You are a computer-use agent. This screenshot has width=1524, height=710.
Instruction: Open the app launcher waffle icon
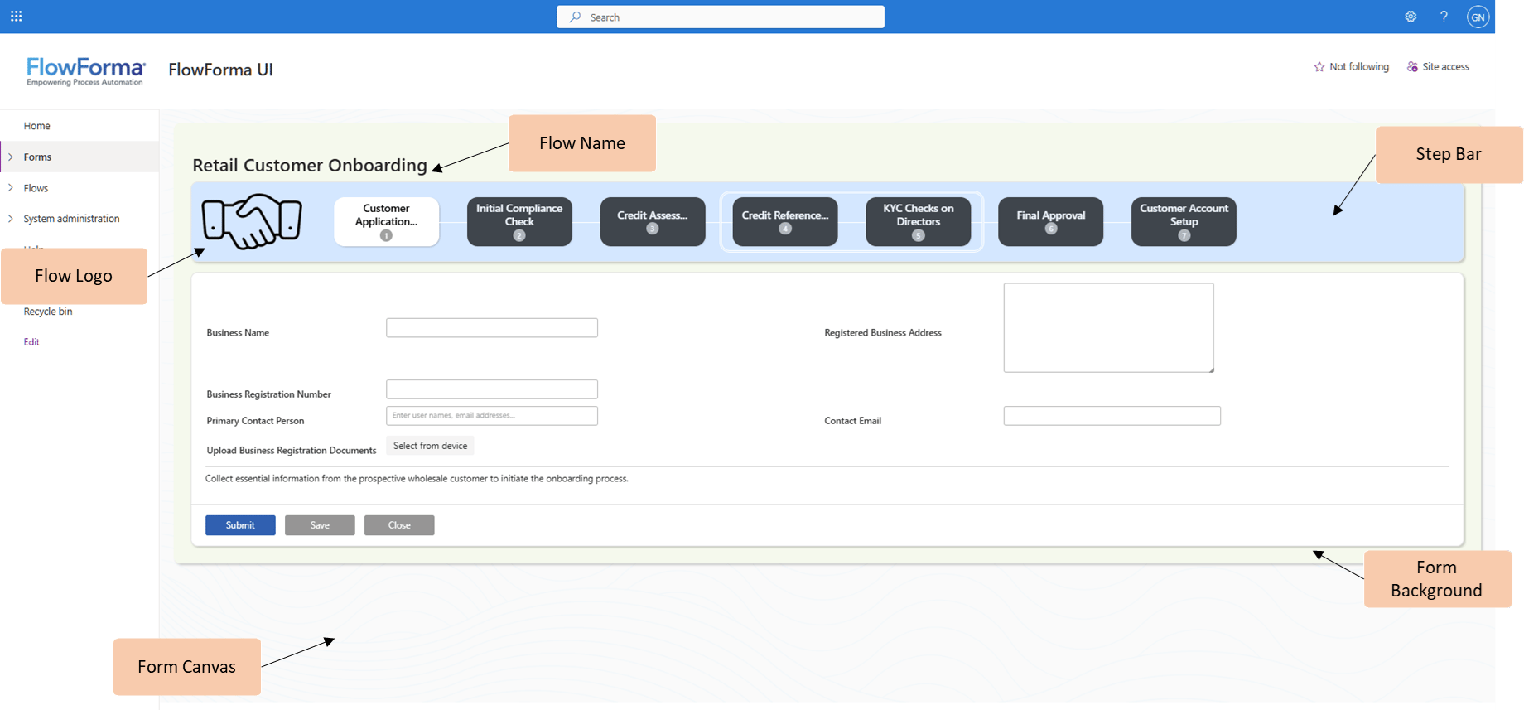pos(16,17)
